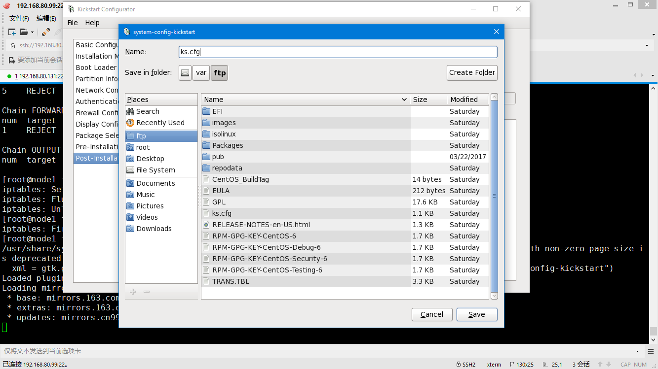Select the EFI folder
The image size is (658, 369).
(345, 111)
